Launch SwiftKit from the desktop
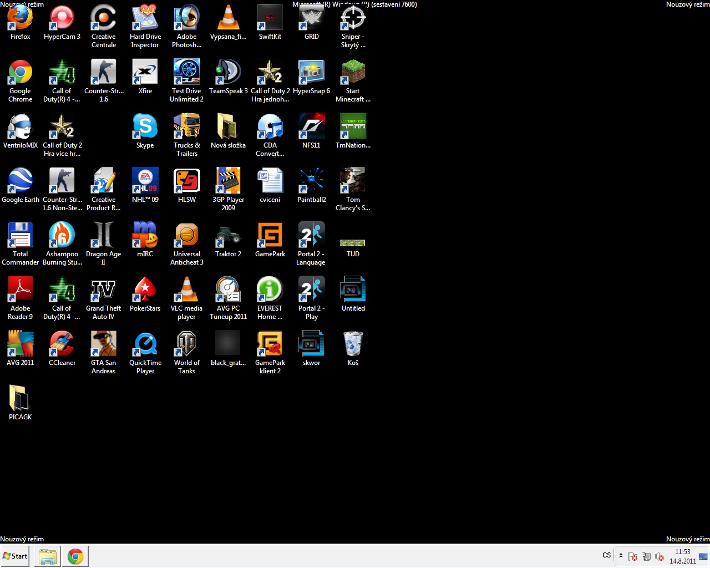710x568 pixels. [270, 23]
